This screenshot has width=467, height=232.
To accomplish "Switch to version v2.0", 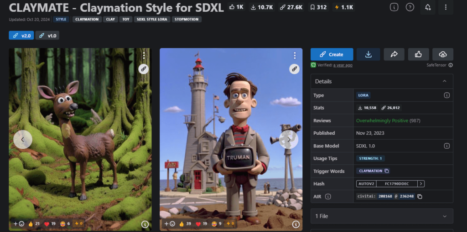I will coord(21,35).
